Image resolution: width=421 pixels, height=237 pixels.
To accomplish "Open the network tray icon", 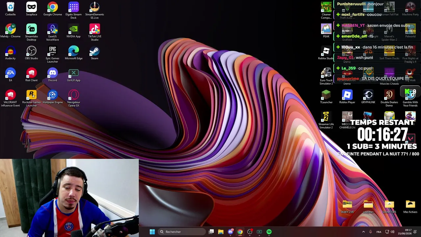I will tap(387, 232).
